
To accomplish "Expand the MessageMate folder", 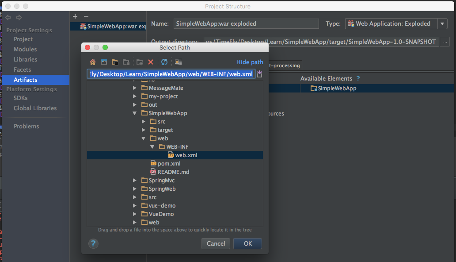I will [135, 88].
